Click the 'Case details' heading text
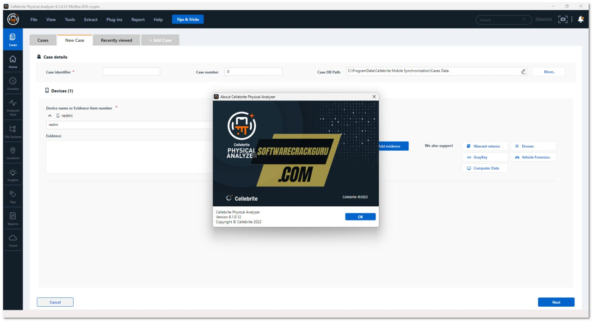 coord(55,57)
